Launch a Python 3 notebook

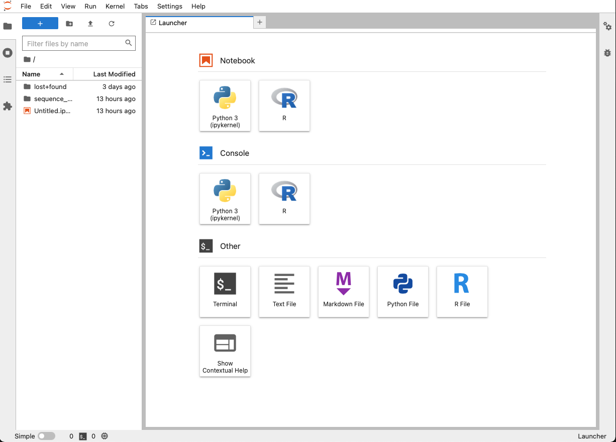pos(225,106)
